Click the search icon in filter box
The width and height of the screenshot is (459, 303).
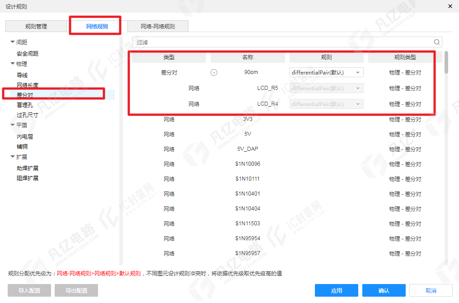tap(437, 42)
